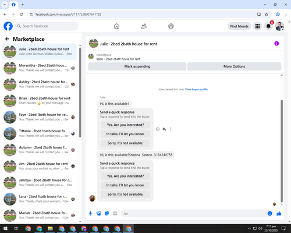Image resolution: width=291 pixels, height=233 pixels.
Task: Open the View buyer profile link
Action: coord(196,89)
